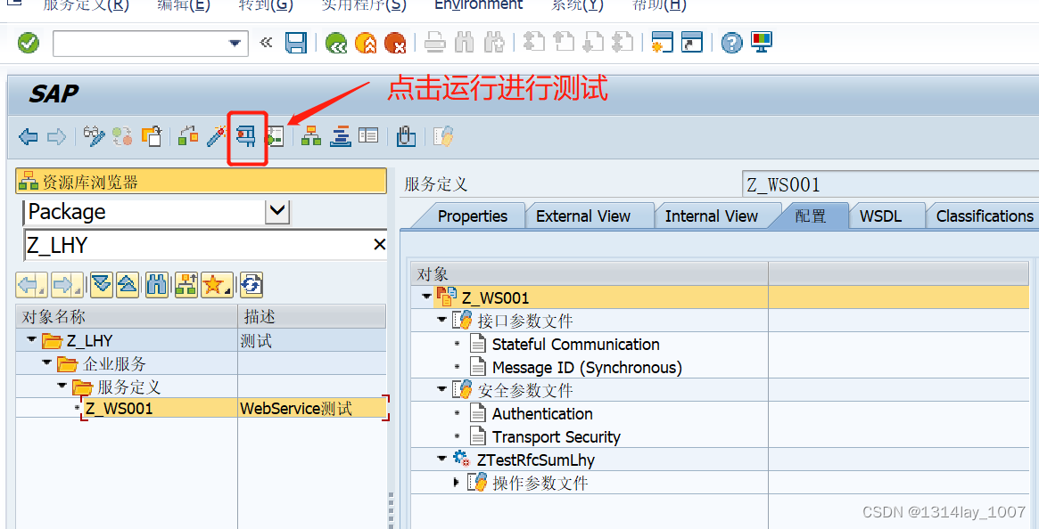The image size is (1039, 529).
Task: Click the blue left arrow in application toolbar
Action: tap(28, 137)
